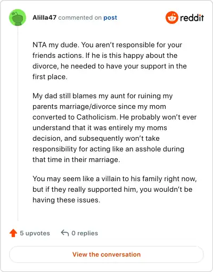Click the paragraph starting 'My dad still blames'
This screenshot has width=213, height=272.
(114, 127)
